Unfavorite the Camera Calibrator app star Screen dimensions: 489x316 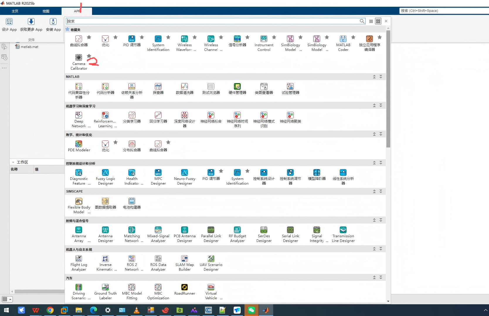[89, 56]
